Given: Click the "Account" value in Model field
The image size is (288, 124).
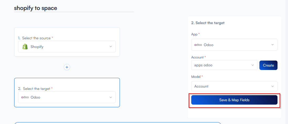Looking at the screenshot, I should [201, 86].
